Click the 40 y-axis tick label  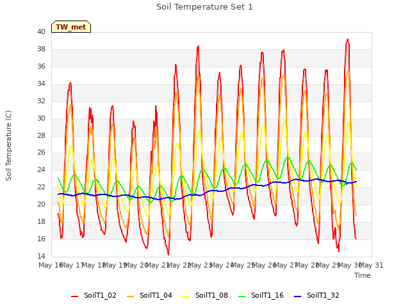[x=41, y=31]
